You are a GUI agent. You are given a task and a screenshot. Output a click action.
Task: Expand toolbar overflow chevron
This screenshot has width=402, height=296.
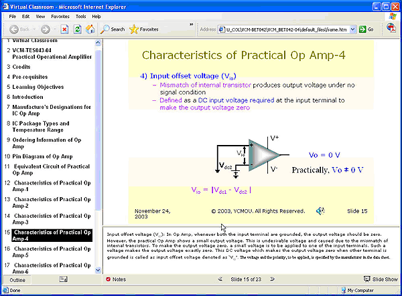[191, 25]
